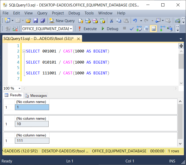This screenshot has height=165, width=186.
Task: Collapse the SELECT statement outline box
Action: click(24, 51)
